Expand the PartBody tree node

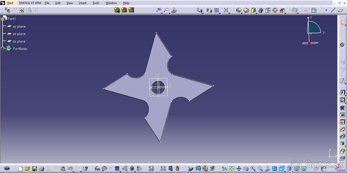click(x=3, y=48)
